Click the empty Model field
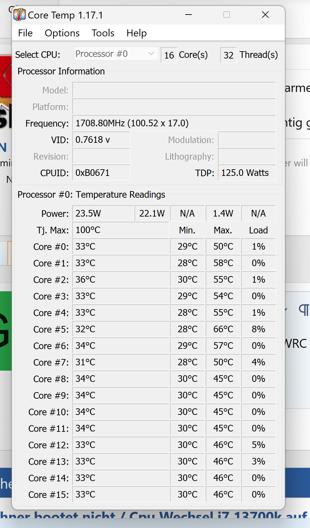Screen dimensions: 310x528 pyautogui.click(x=174, y=90)
